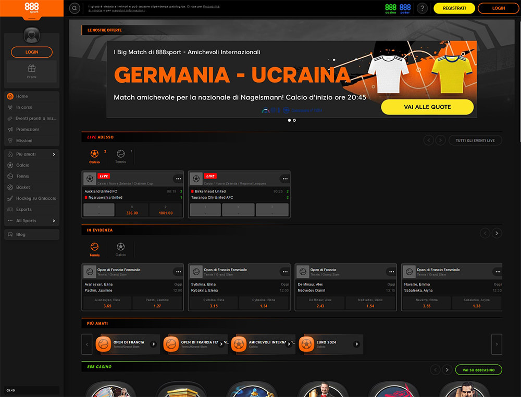Image resolution: width=521 pixels, height=397 pixels.
Task: Bet on odds 1001.00 for Ngaruawahia United
Action: pos(166,210)
